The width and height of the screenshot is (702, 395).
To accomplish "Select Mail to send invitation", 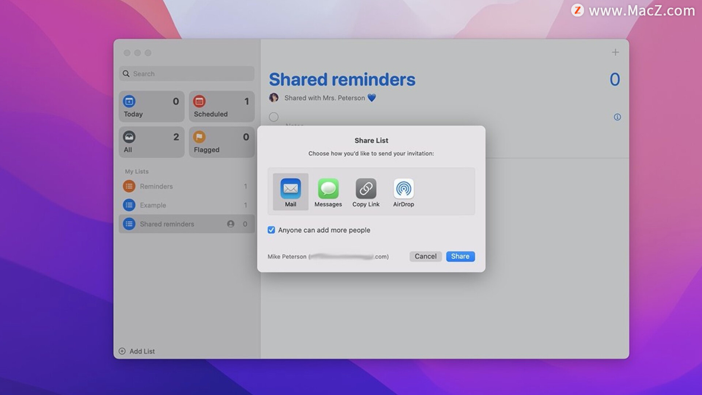I will tap(290, 190).
